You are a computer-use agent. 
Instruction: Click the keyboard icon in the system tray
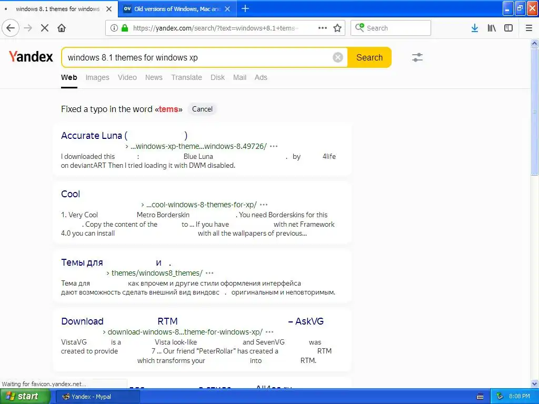coord(480,397)
